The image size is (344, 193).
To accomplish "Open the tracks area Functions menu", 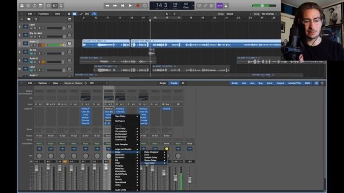I will (44, 14).
